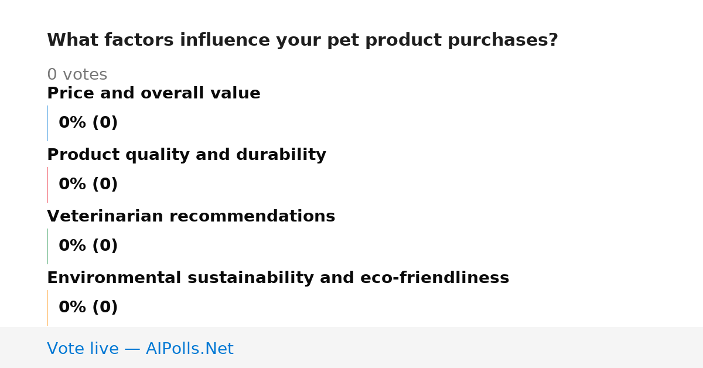The width and height of the screenshot is (703, 368).
Task: Click the poll question heading
Action: pos(302,40)
